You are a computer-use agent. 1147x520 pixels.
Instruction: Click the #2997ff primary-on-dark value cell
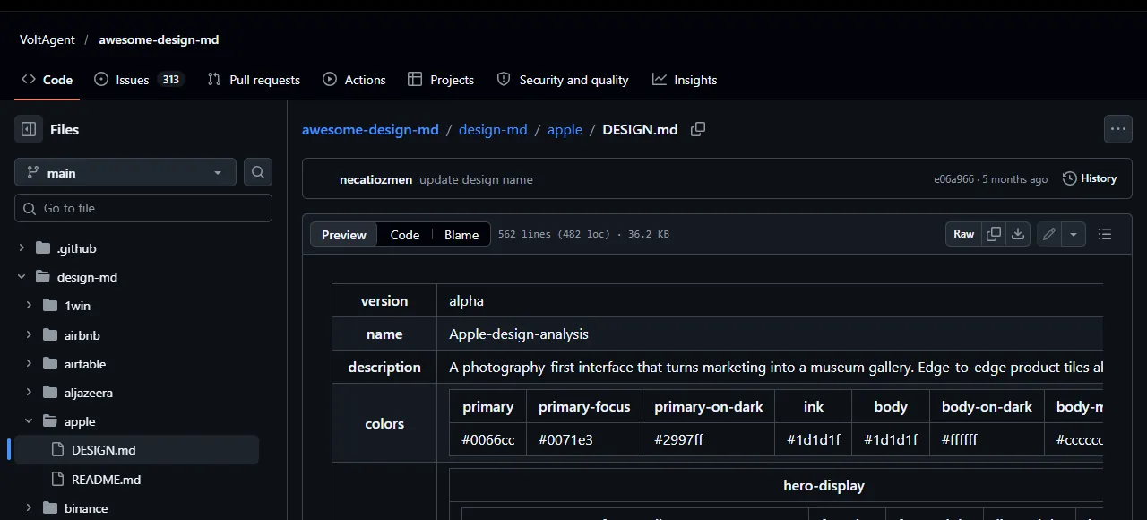point(708,439)
